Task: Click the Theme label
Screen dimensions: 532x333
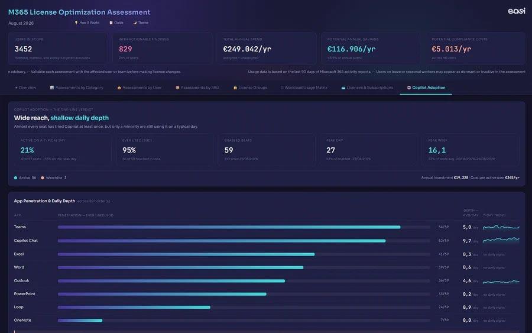Action: (x=143, y=22)
